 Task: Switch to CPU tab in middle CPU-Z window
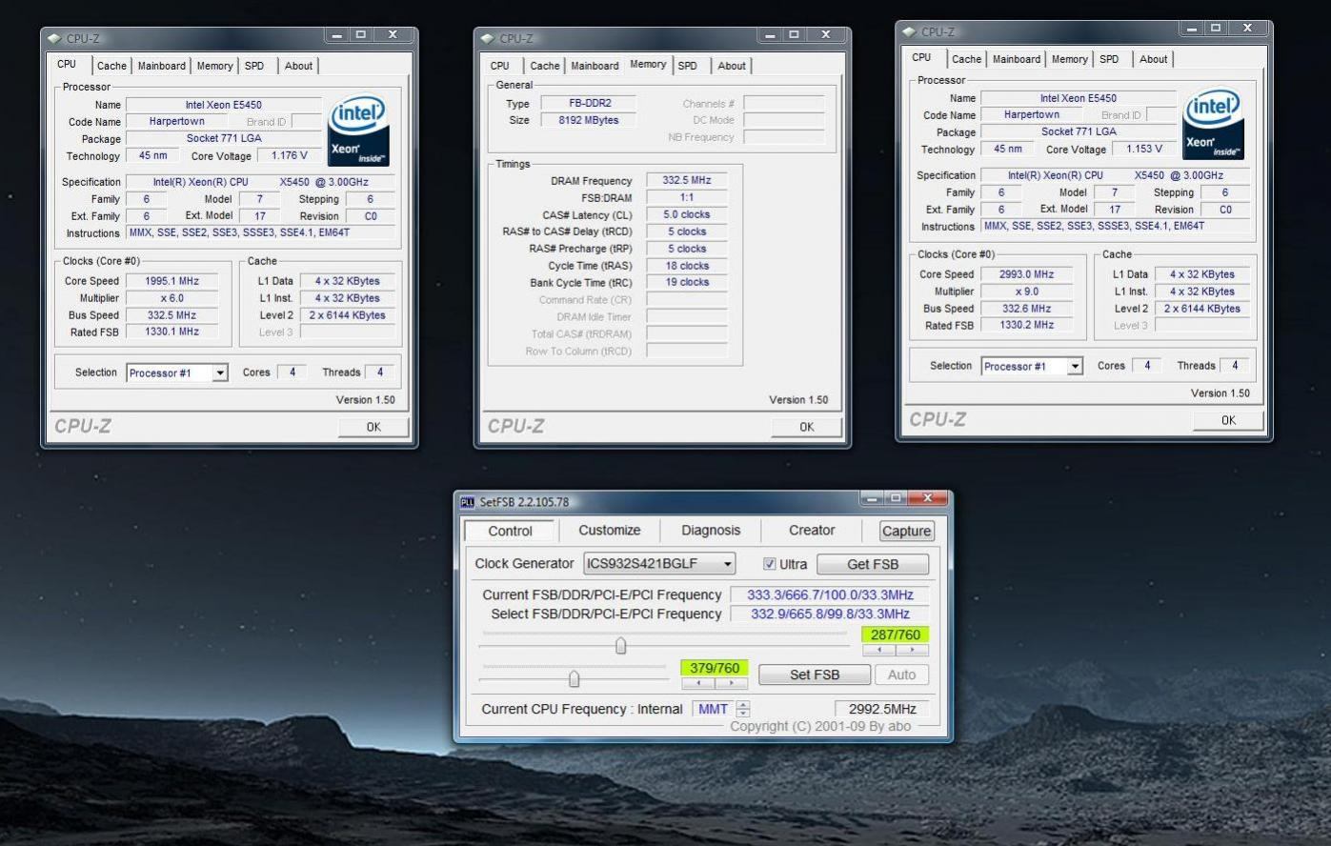pos(500,66)
